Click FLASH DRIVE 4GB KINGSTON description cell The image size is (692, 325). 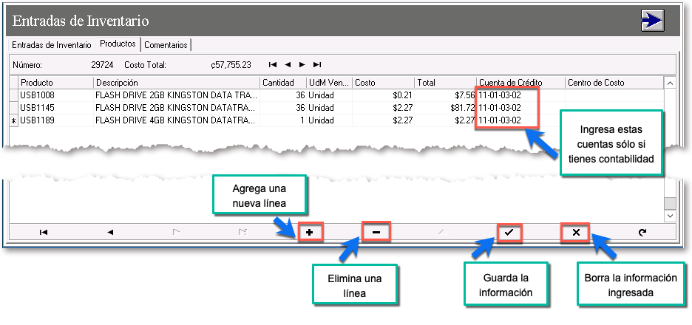tap(177, 120)
